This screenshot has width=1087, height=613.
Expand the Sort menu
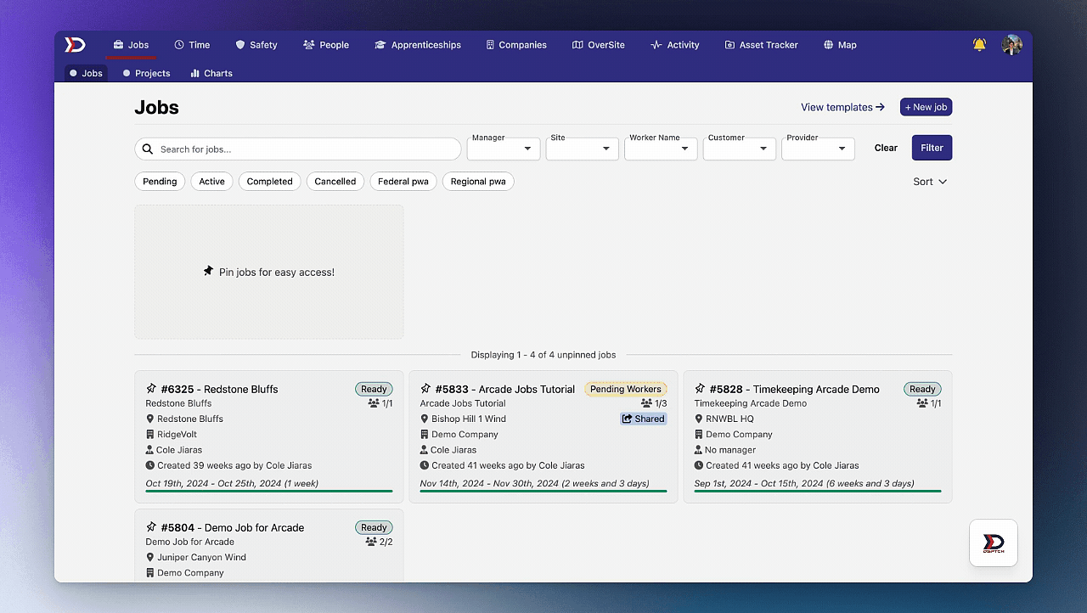(x=930, y=182)
